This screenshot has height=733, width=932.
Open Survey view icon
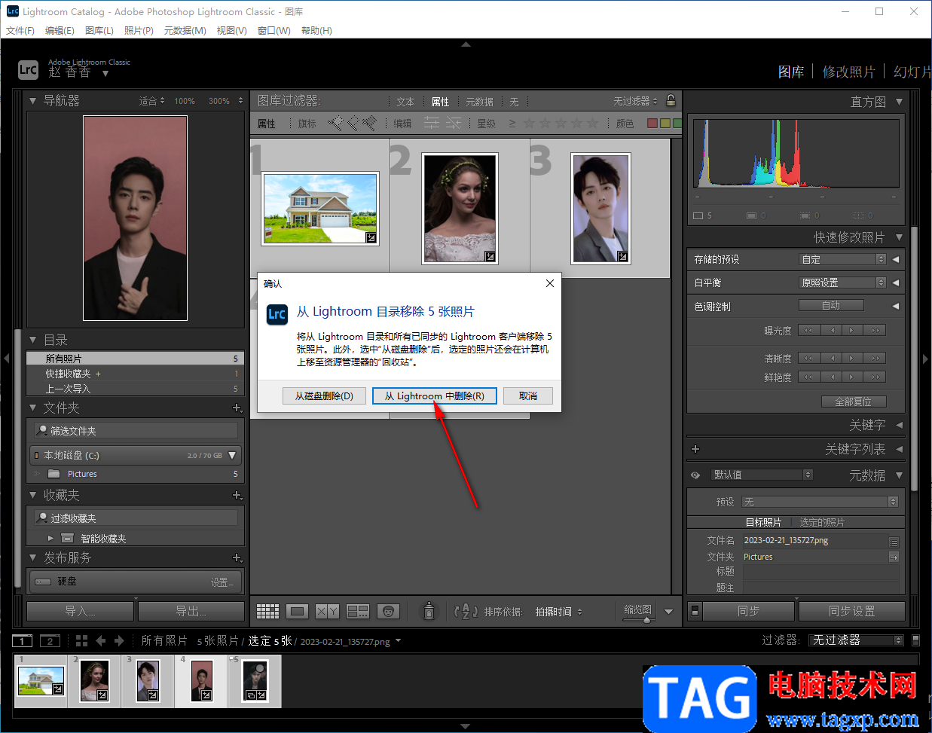pos(357,611)
